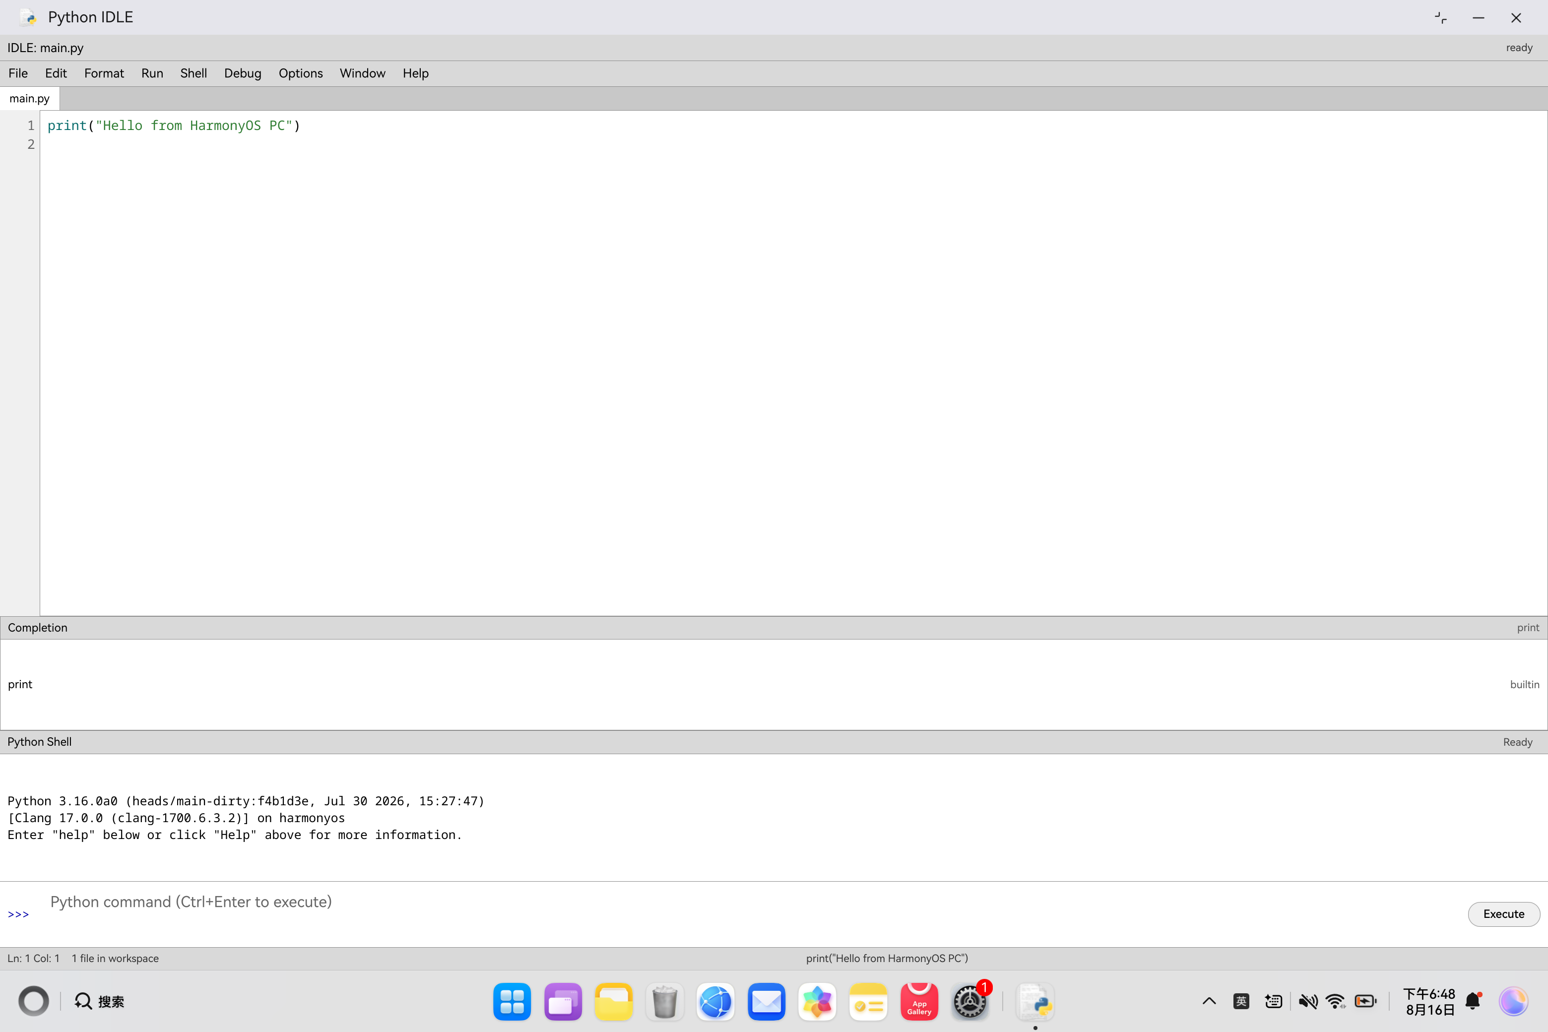Click line number 1 in the gutter
The width and height of the screenshot is (1548, 1032).
pyautogui.click(x=31, y=126)
